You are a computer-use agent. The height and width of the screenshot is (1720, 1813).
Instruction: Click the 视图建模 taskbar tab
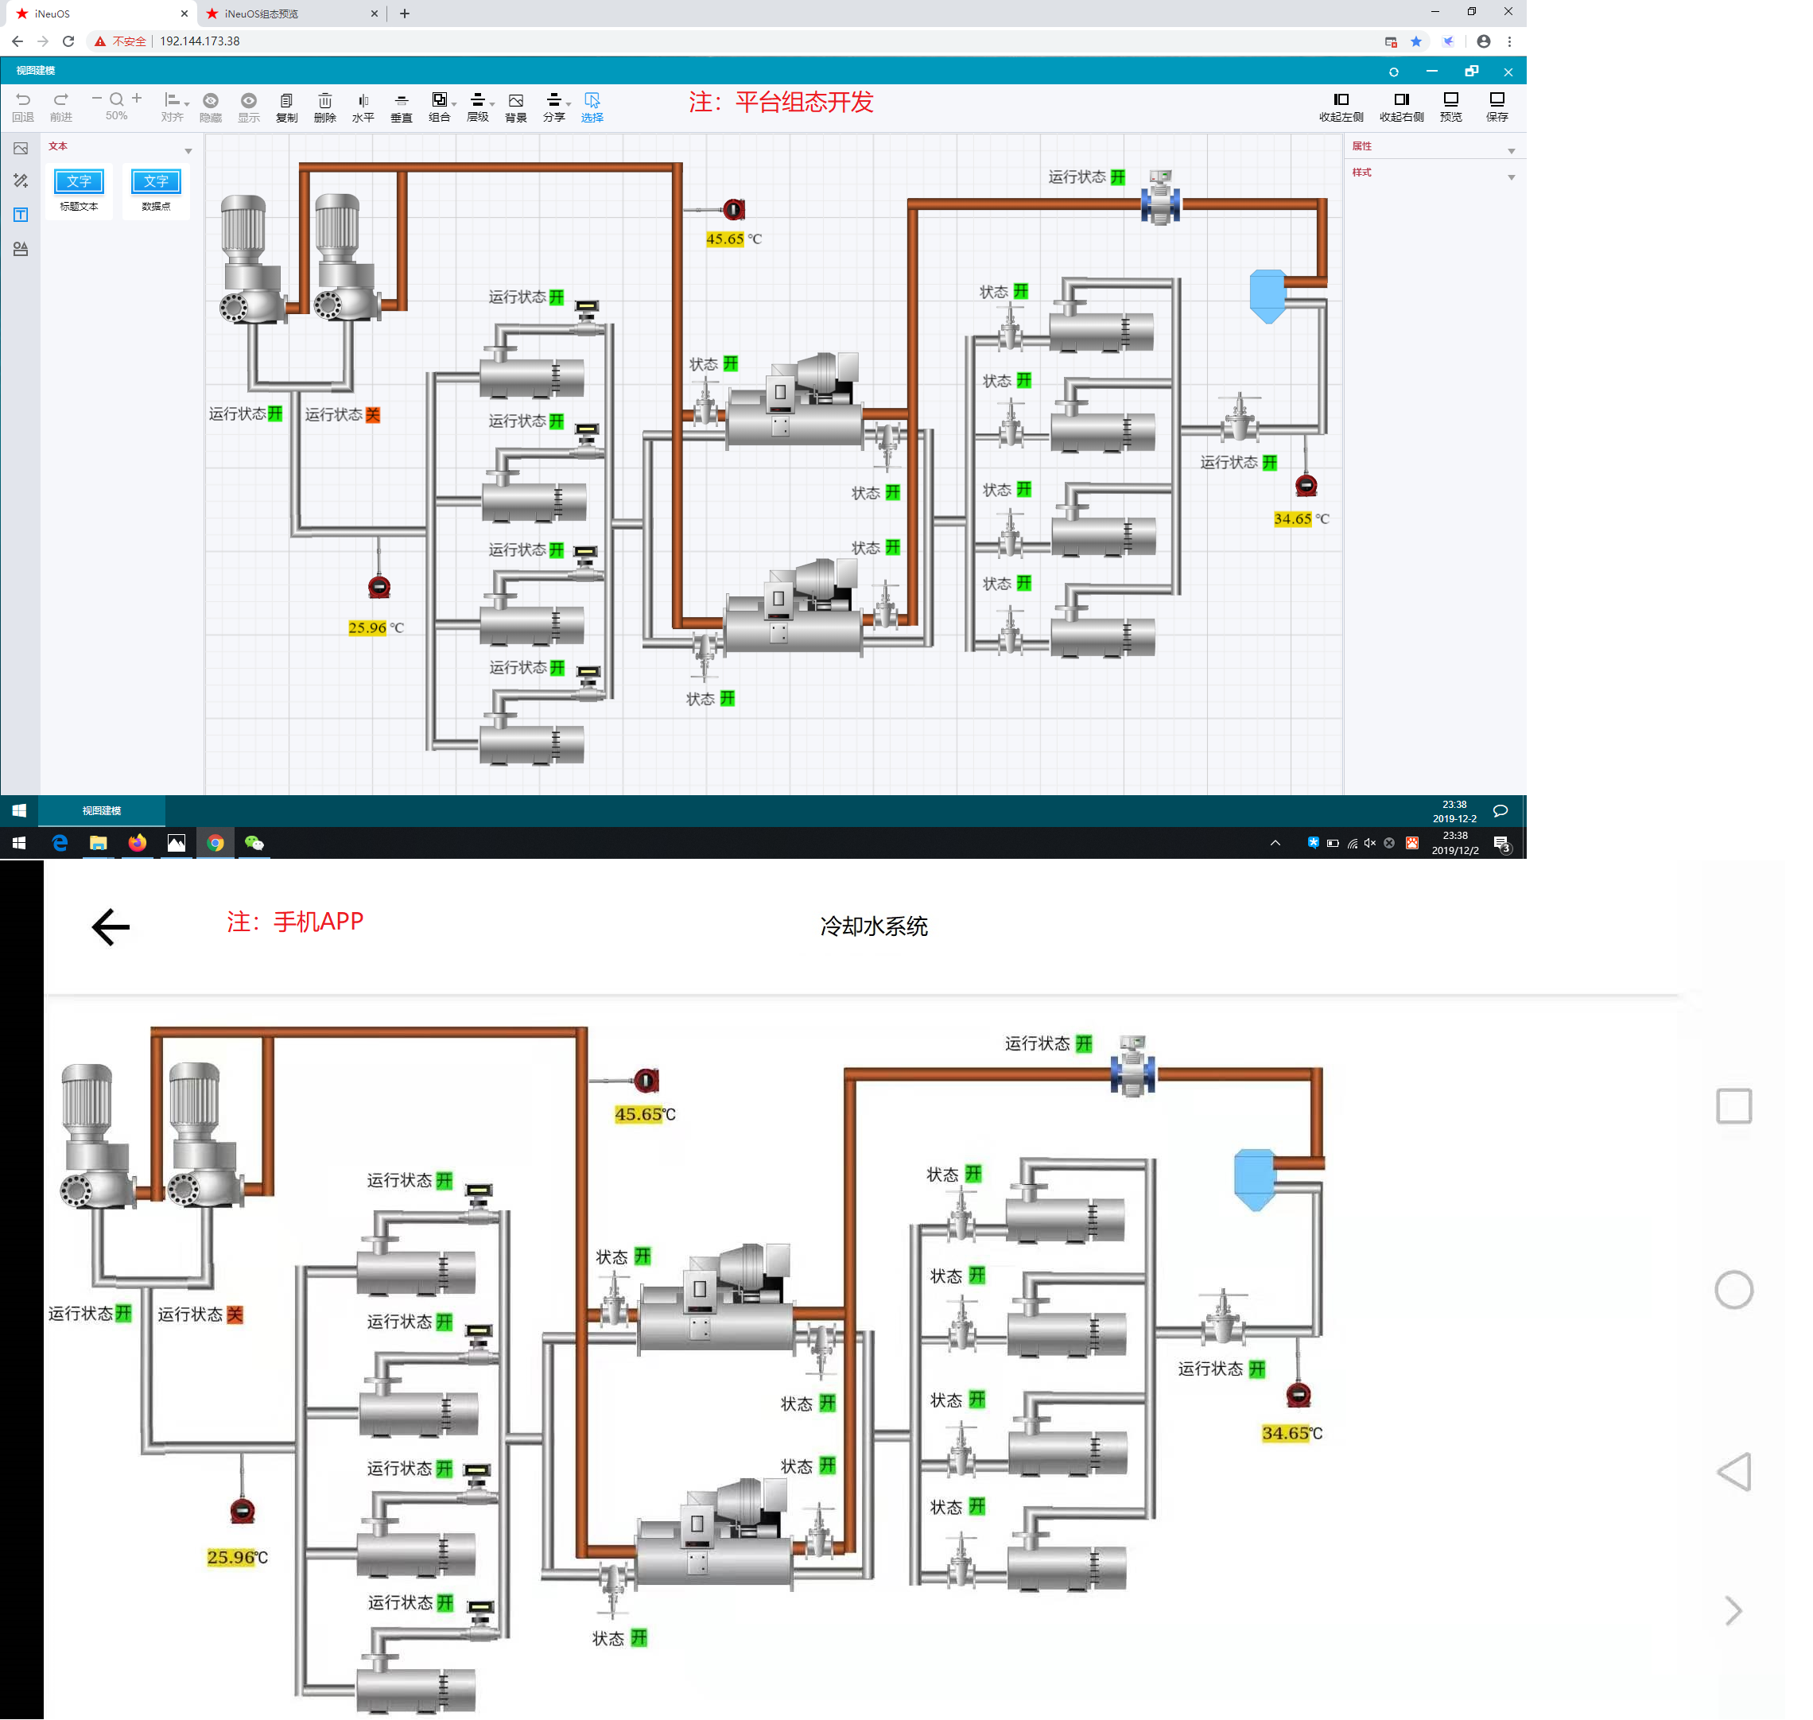(x=101, y=810)
